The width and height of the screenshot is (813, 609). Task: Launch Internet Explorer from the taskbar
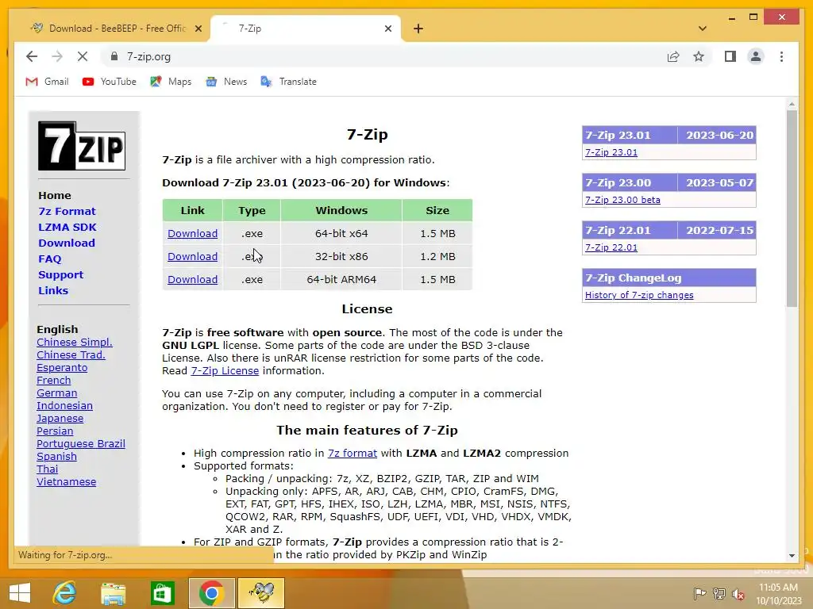pyautogui.click(x=65, y=593)
